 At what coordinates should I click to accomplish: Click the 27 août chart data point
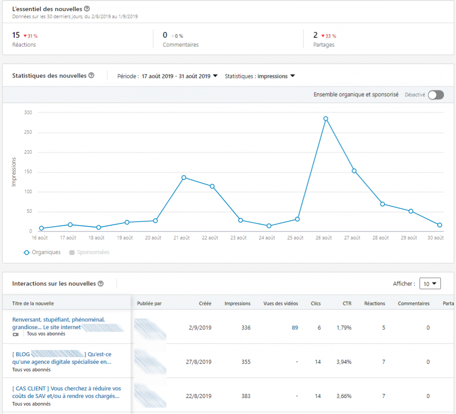354,170
